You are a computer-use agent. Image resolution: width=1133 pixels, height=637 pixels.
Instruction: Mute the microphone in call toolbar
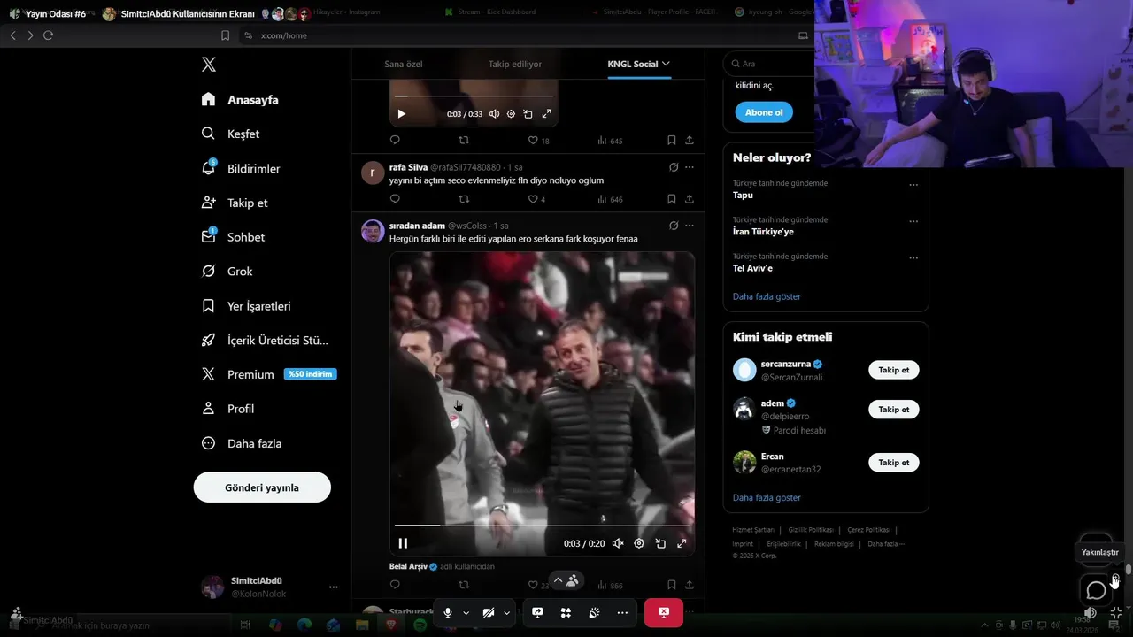pos(448,612)
